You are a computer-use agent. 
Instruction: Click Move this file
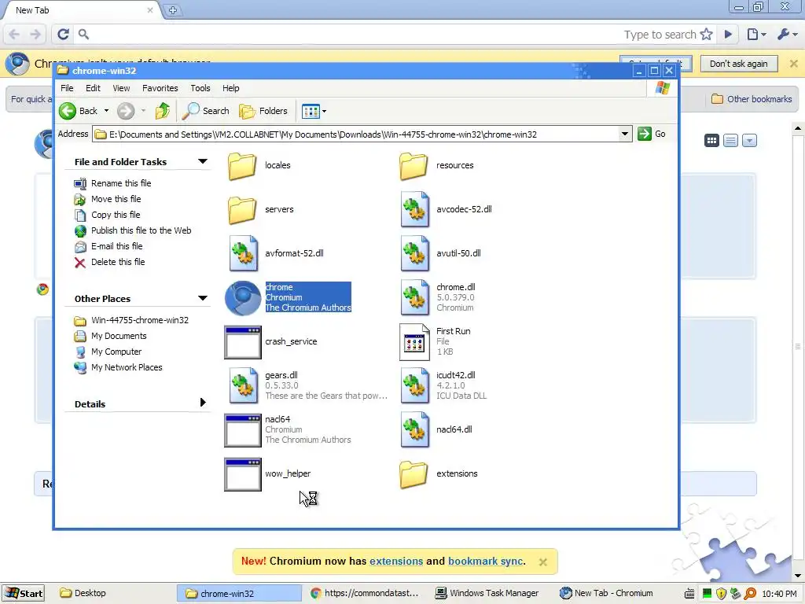pos(116,199)
